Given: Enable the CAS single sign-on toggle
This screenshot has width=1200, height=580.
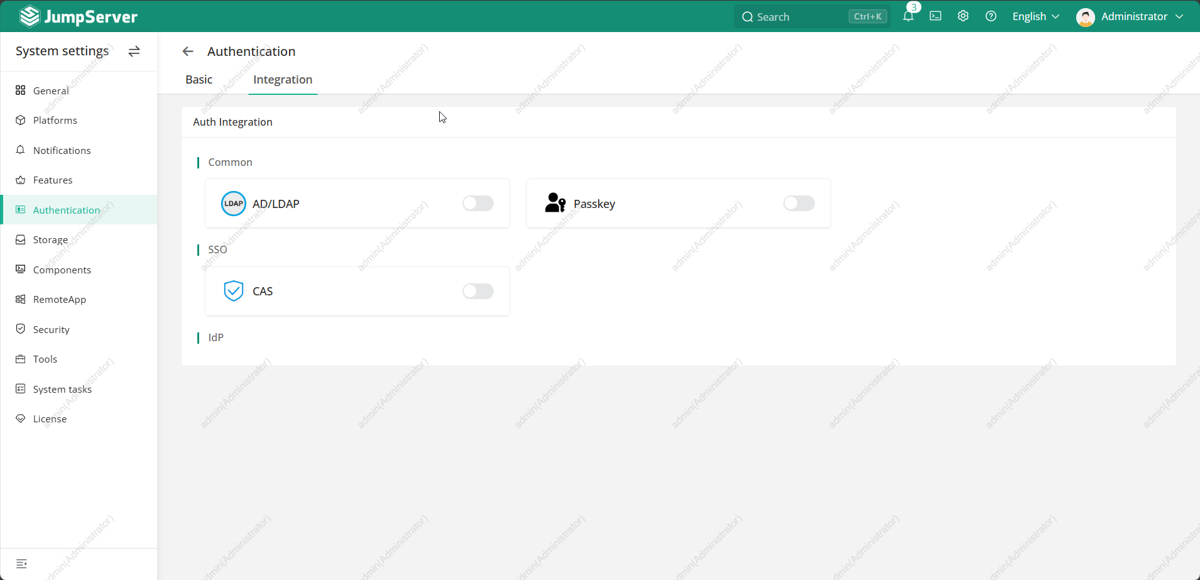Looking at the screenshot, I should [477, 291].
